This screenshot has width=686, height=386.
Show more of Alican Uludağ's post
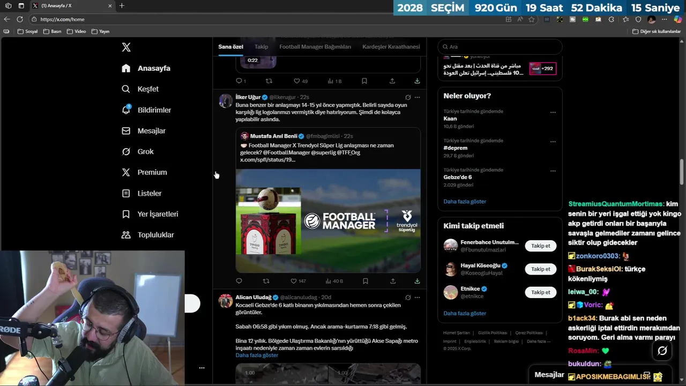(x=257, y=355)
